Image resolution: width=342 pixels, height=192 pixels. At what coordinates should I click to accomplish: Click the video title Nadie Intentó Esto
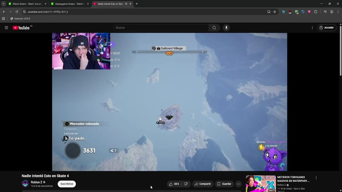click(x=45, y=176)
